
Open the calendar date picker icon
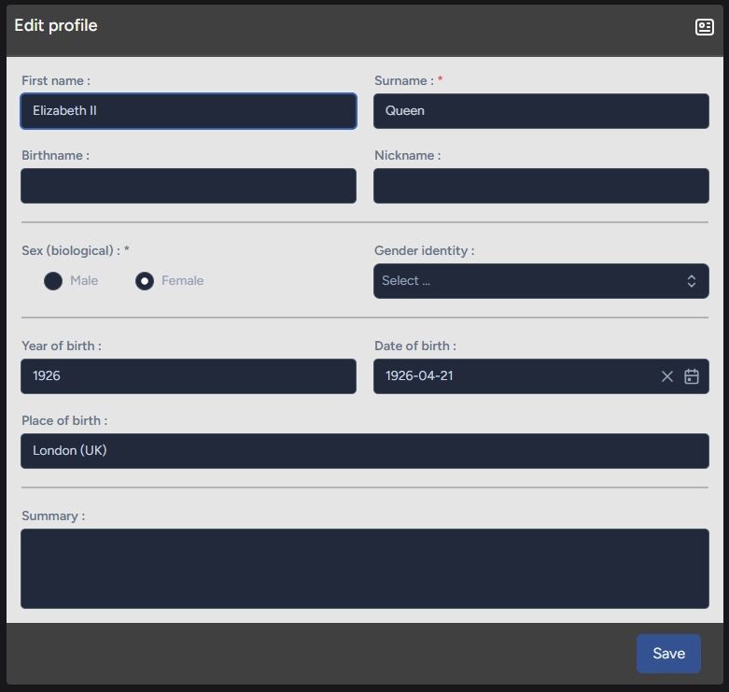pyautogui.click(x=692, y=376)
